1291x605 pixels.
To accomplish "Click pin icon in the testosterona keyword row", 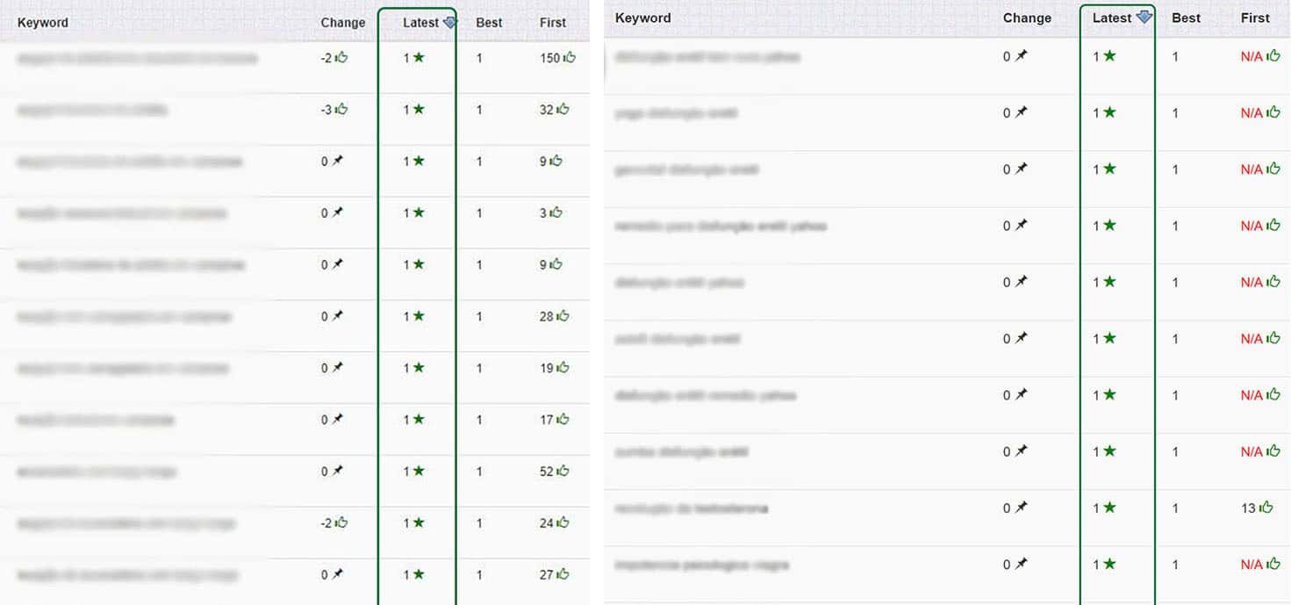I will (x=1021, y=508).
